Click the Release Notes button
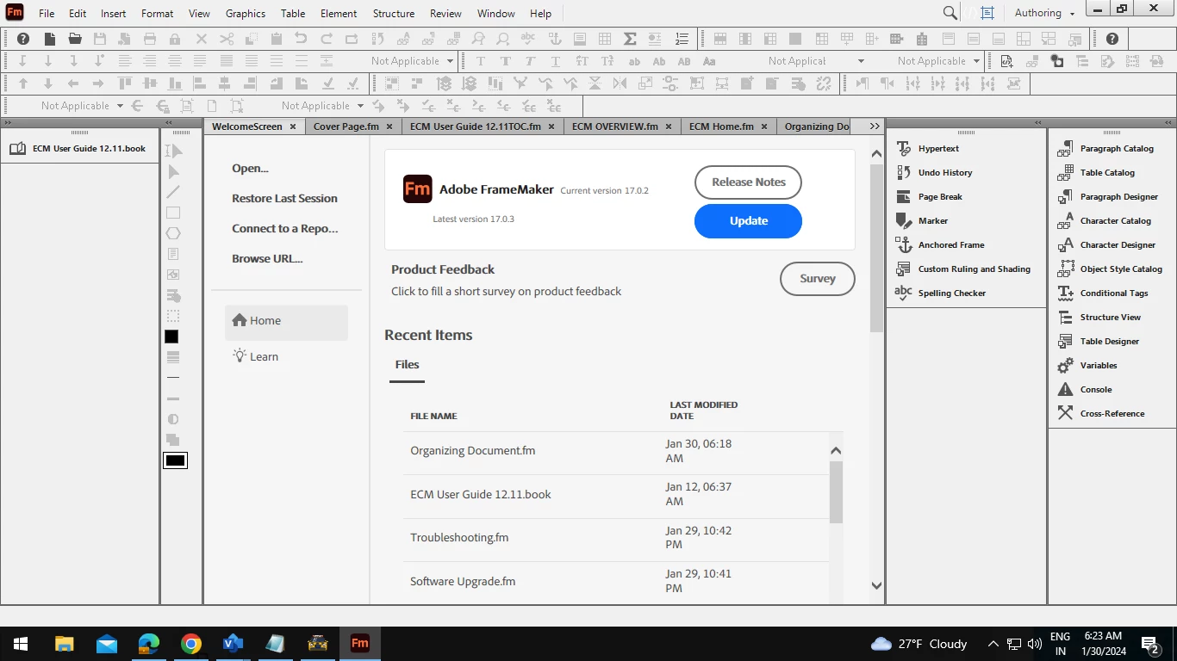The image size is (1177, 661). 748,182
